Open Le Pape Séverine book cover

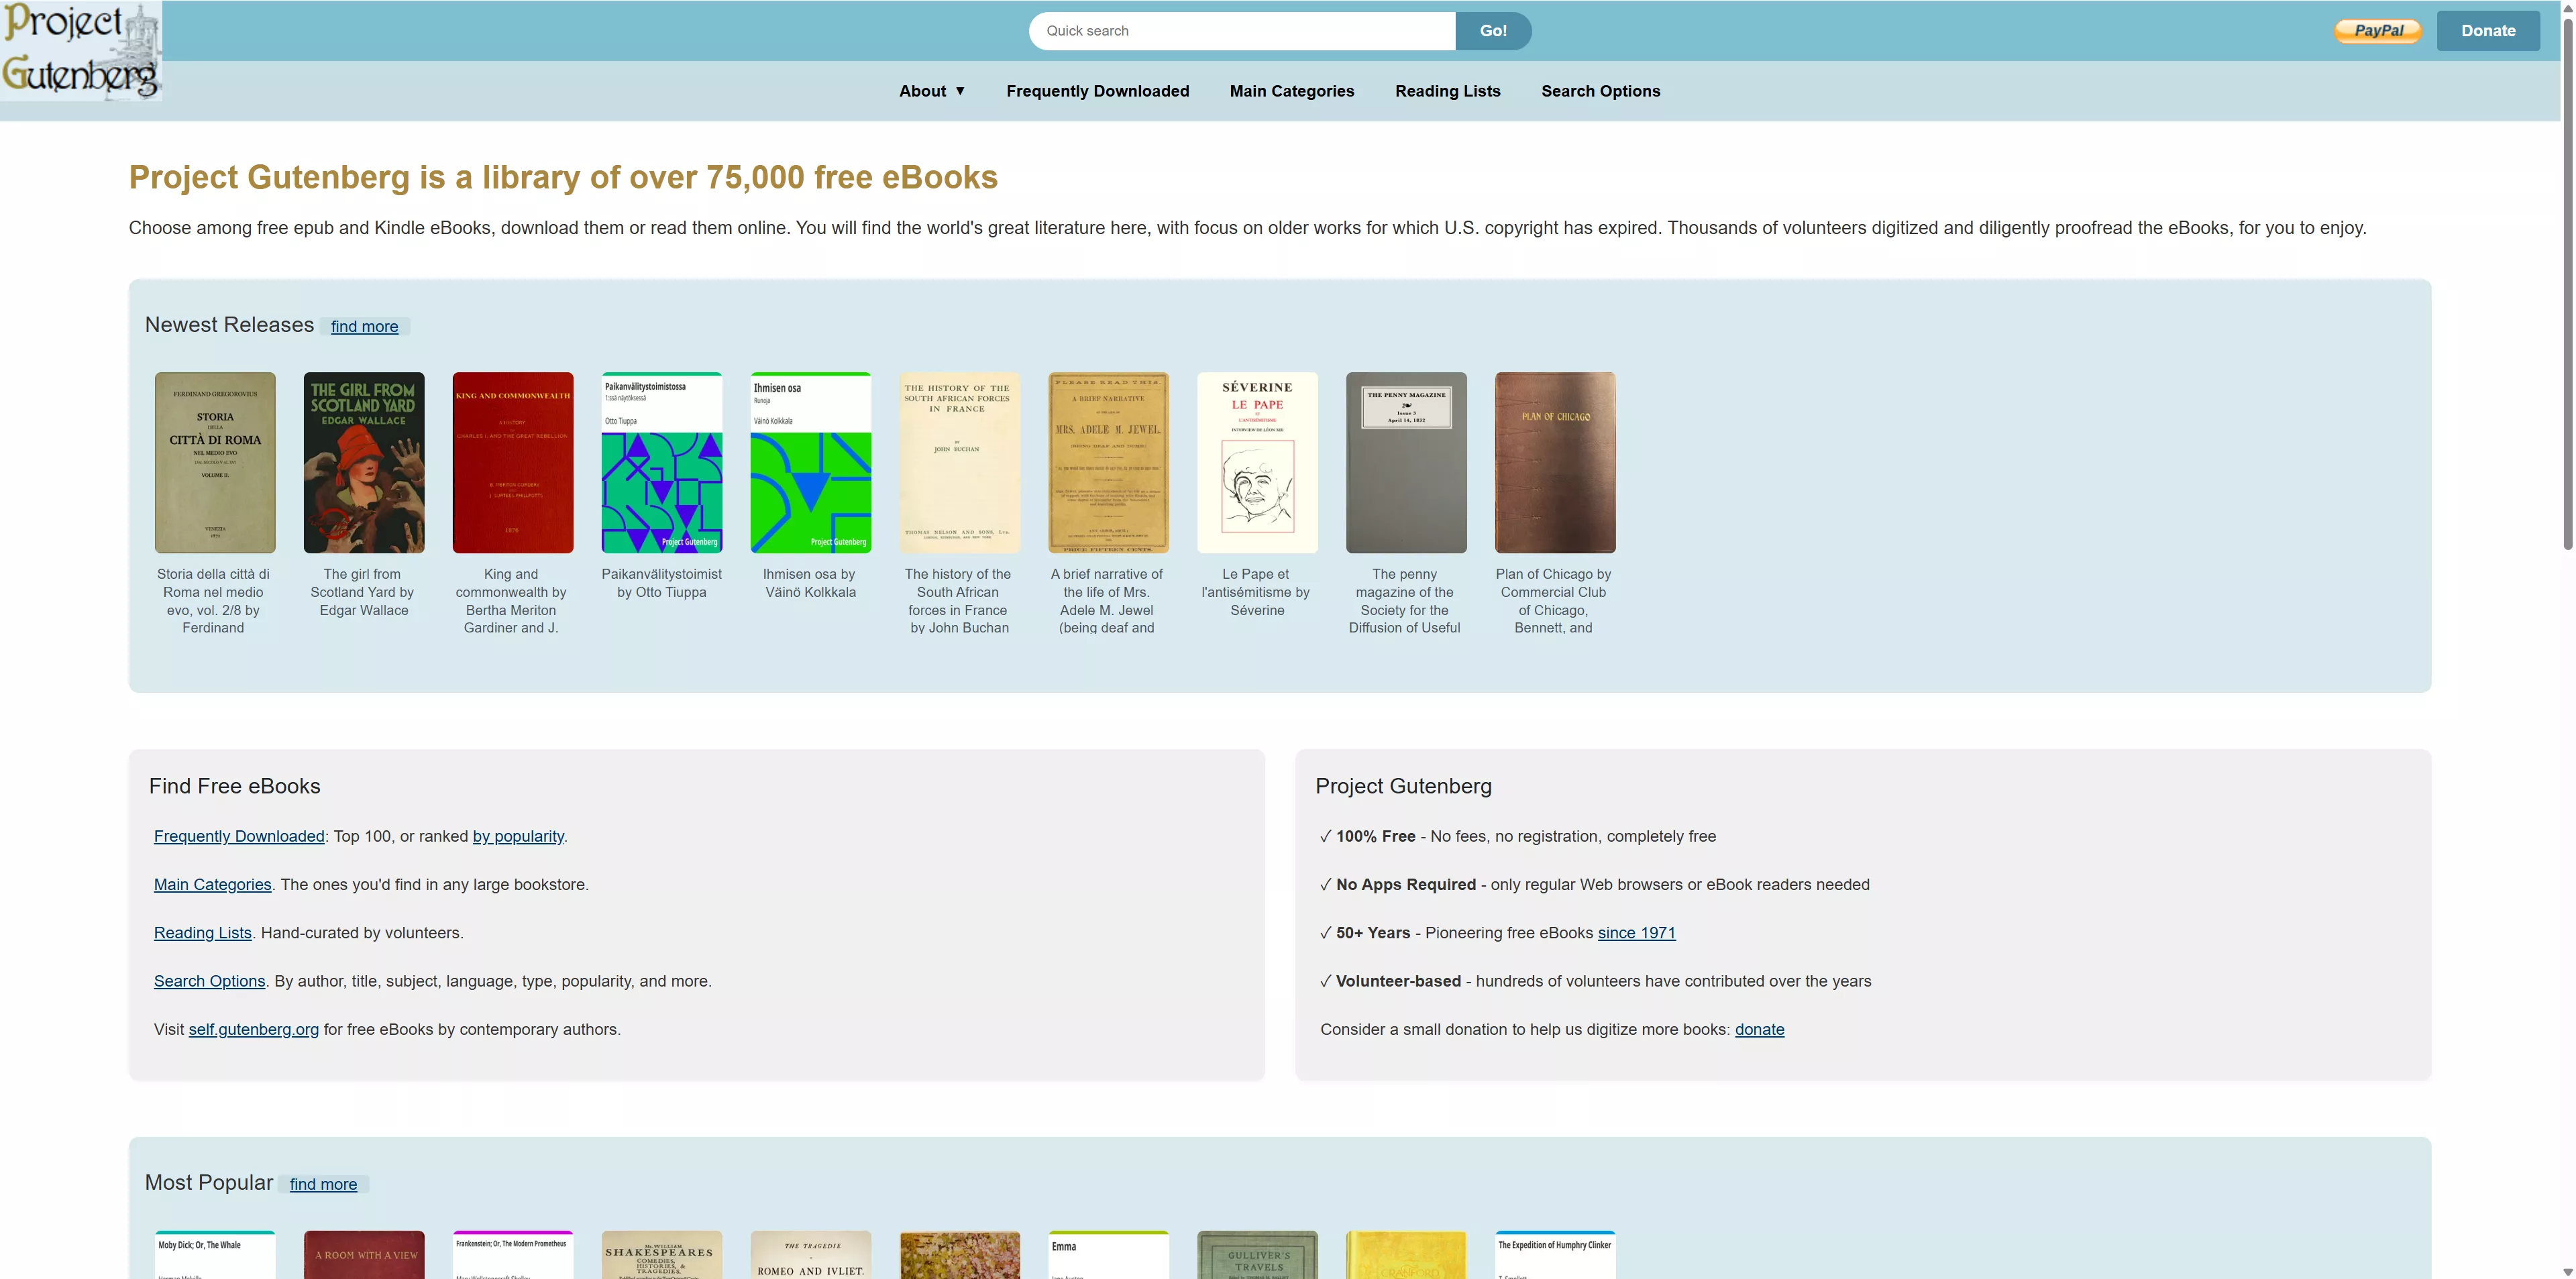click(1257, 462)
